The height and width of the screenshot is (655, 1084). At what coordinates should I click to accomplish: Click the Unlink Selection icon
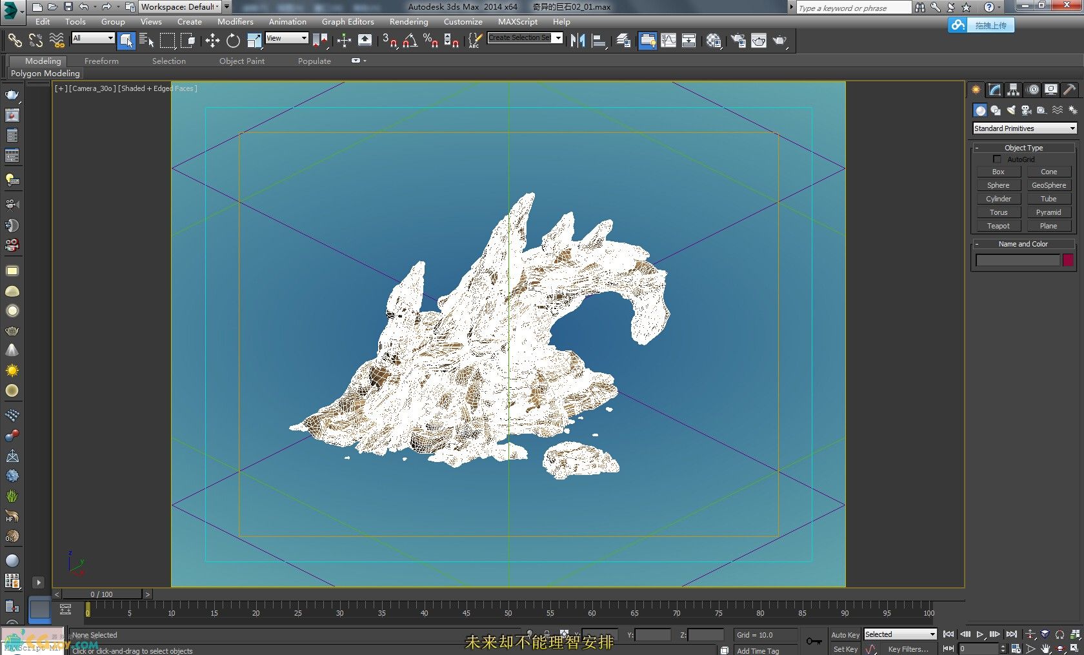(x=35, y=41)
